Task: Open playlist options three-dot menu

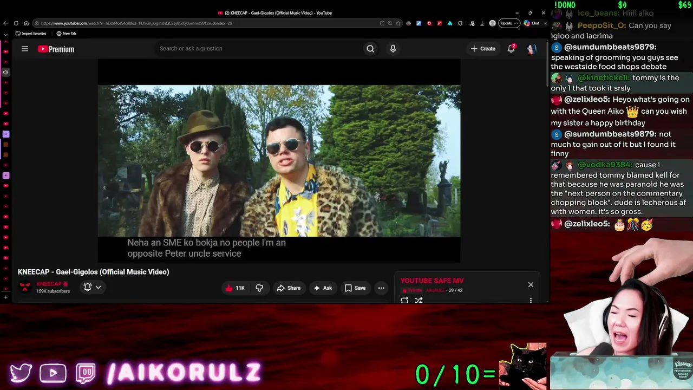Action: tap(531, 300)
